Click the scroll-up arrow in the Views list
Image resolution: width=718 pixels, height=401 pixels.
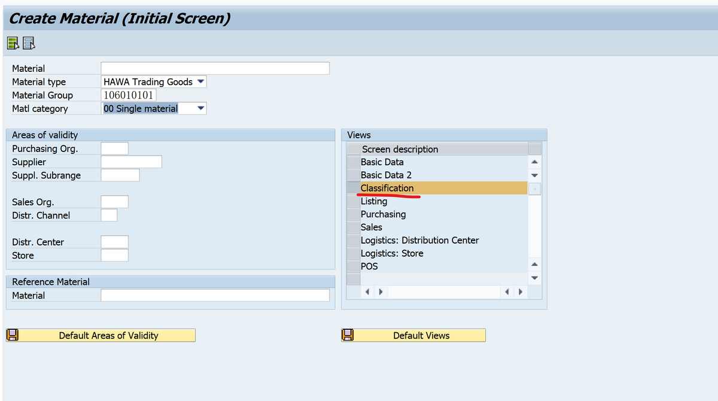[534, 161]
